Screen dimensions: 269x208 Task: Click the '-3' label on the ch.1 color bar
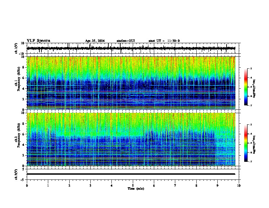[x=250, y=68]
